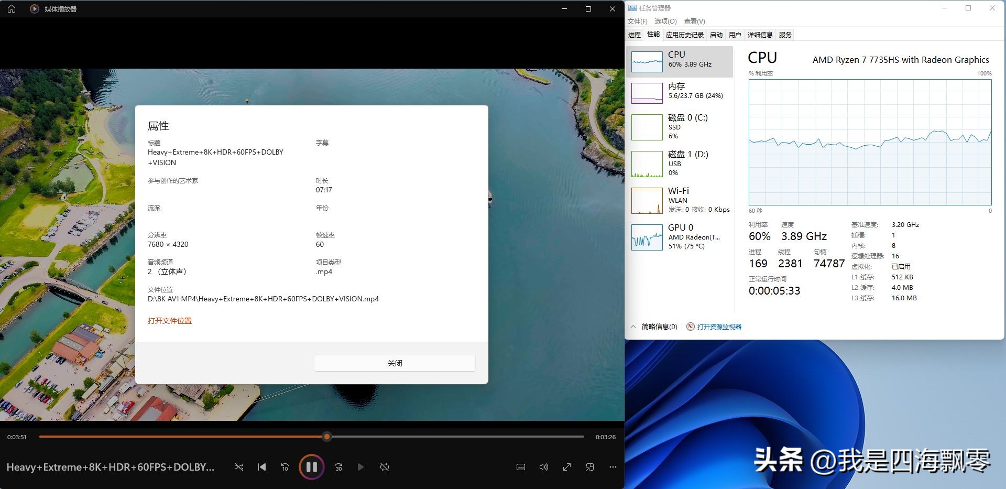Enable repeat loop mode
1006x489 pixels.
(x=385, y=466)
